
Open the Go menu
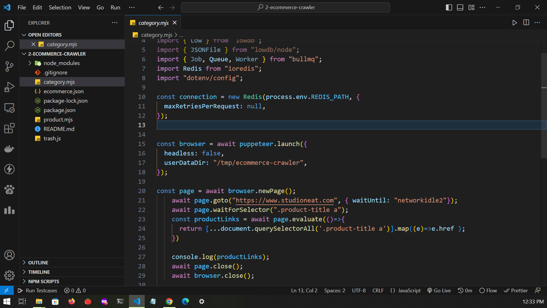click(100, 7)
